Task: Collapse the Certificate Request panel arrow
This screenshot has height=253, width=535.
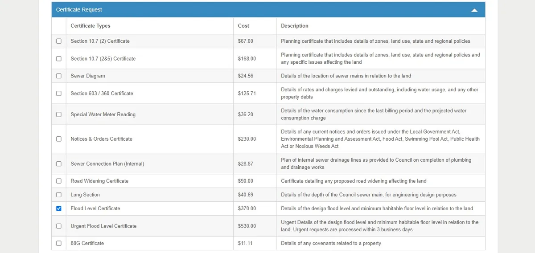Action: click(x=474, y=10)
